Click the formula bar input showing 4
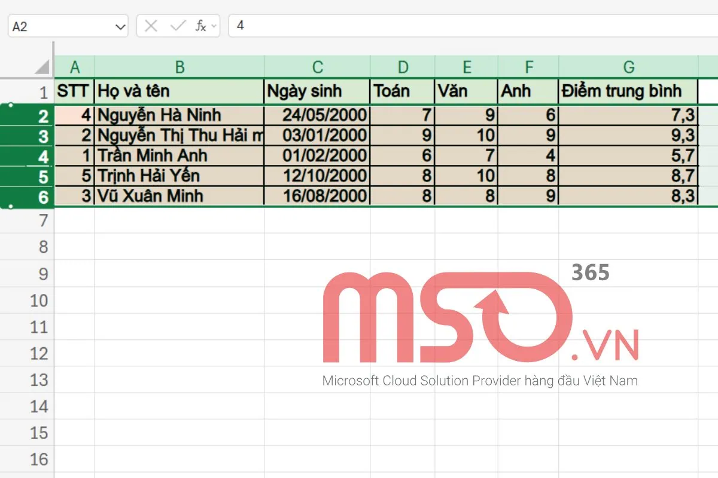This screenshot has height=478, width=718. coord(467,26)
